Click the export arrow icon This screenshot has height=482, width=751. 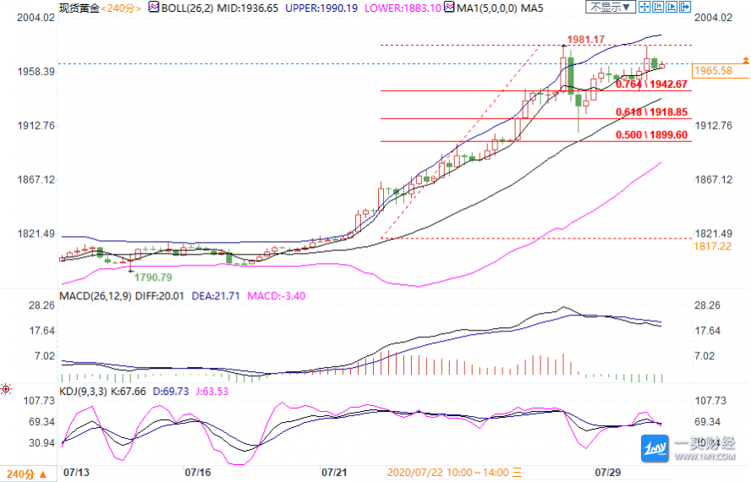pyautogui.click(x=685, y=7)
